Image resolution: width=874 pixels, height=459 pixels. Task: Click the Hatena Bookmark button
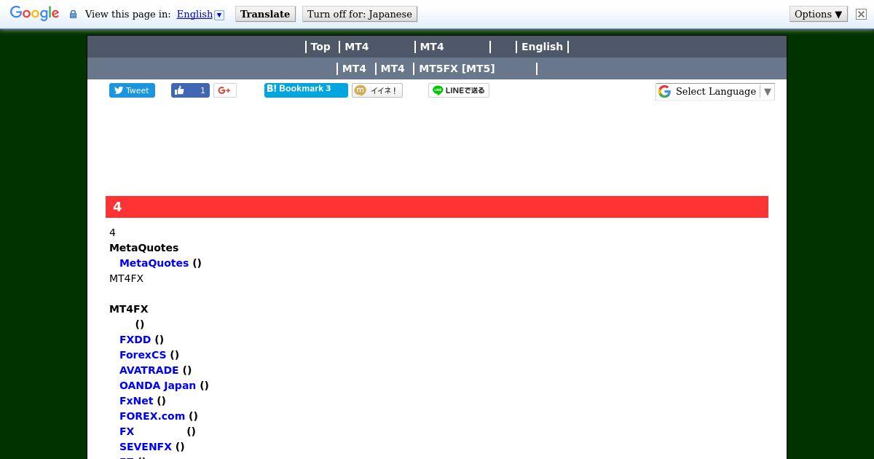(x=306, y=90)
